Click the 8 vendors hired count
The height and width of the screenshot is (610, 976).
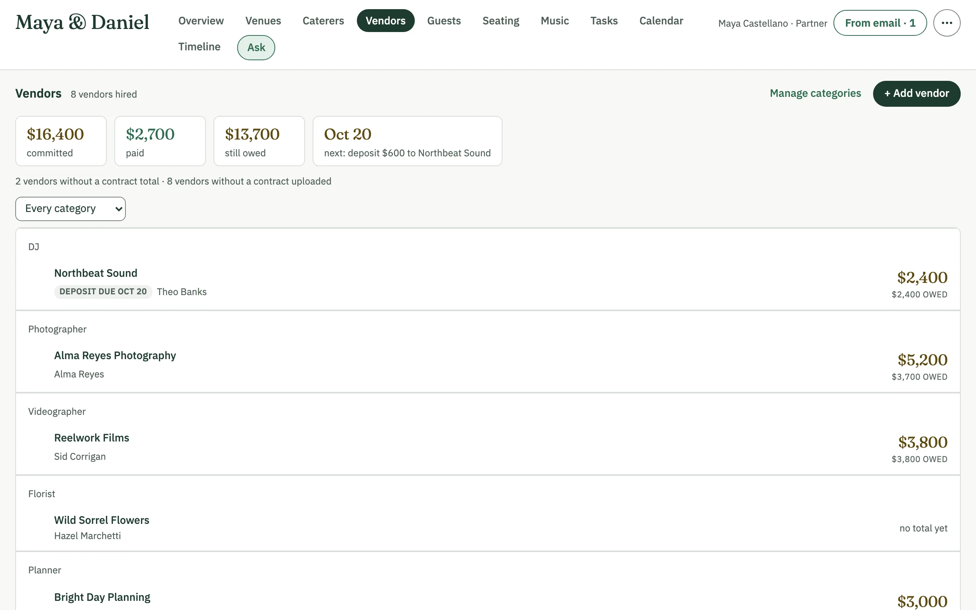click(104, 95)
